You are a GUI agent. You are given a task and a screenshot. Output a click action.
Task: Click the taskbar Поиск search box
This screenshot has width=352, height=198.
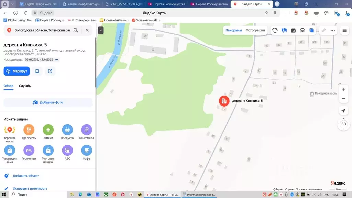[x=38, y=195]
